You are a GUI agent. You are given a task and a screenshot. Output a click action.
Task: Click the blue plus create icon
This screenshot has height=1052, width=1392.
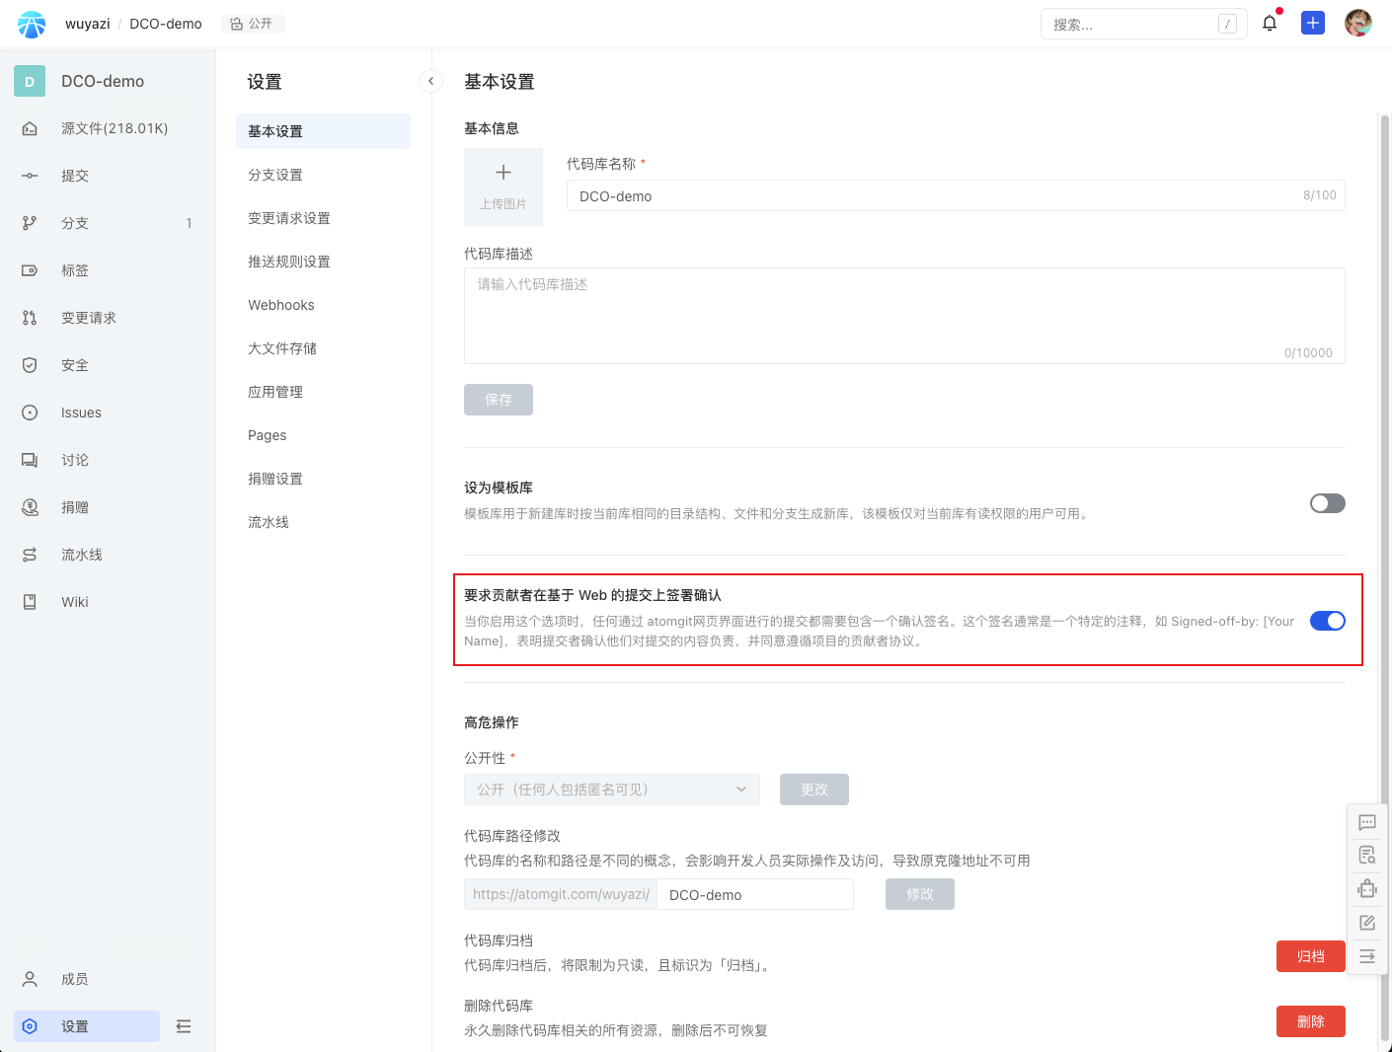[x=1312, y=24]
